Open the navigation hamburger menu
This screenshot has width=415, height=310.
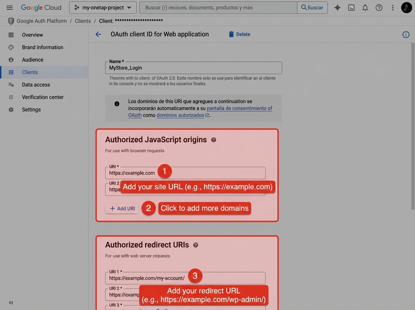[9, 7]
